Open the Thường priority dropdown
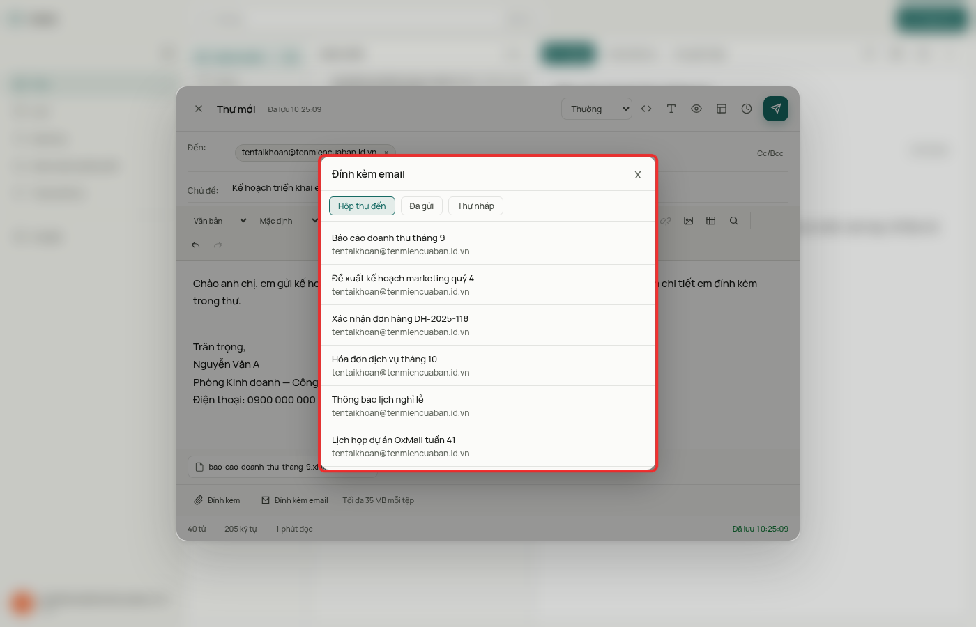The height and width of the screenshot is (627, 976). point(597,109)
